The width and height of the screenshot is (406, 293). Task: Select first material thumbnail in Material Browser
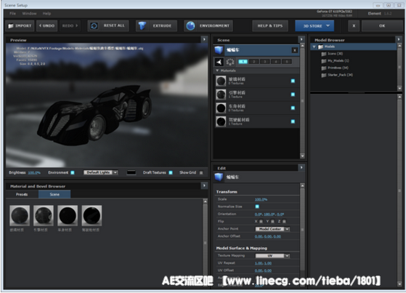coord(20,215)
